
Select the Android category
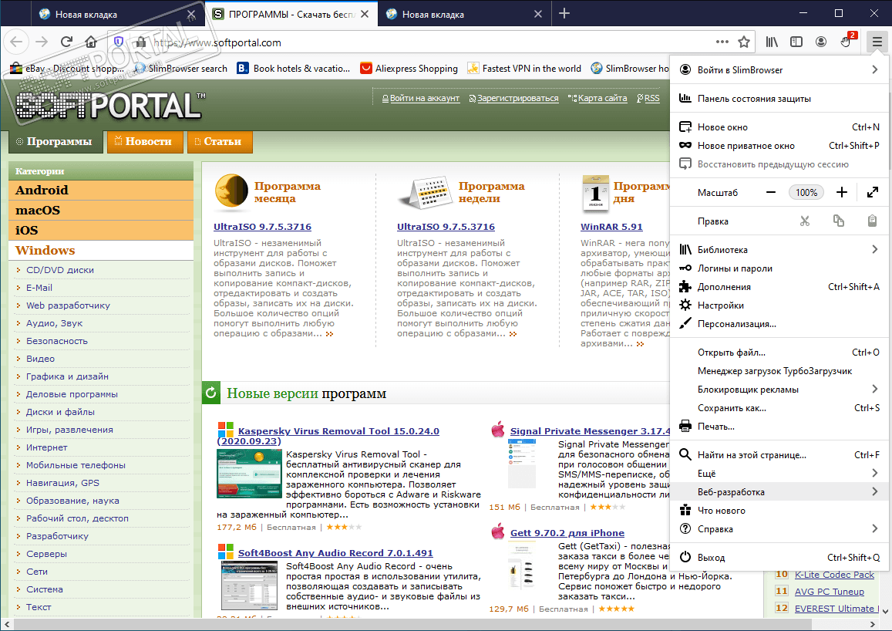101,190
